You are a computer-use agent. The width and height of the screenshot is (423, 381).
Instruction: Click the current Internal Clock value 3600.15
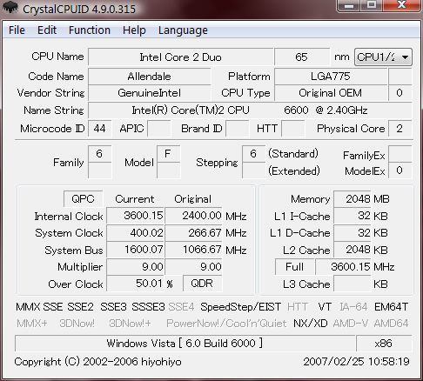click(135, 216)
